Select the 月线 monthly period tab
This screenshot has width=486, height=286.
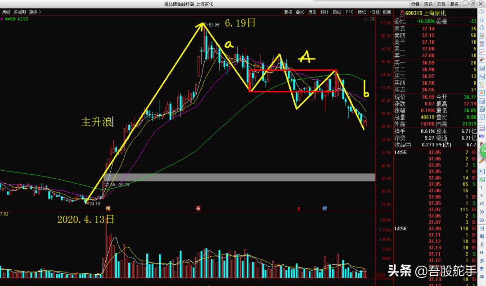coord(6,12)
